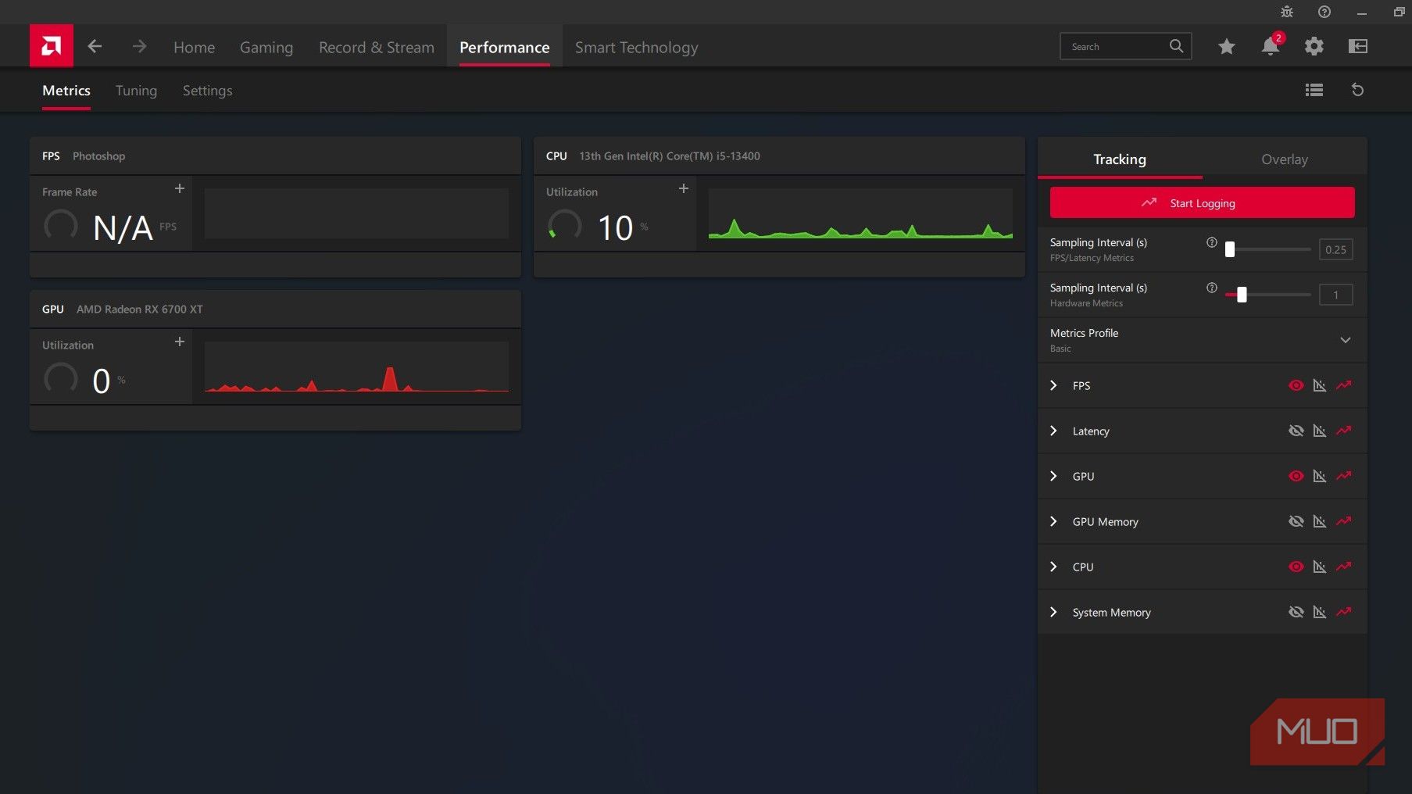
Task: Expand the Latency tracking section
Action: pos(1053,431)
